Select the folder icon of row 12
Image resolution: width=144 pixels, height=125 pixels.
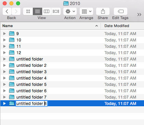(x=12, y=52)
